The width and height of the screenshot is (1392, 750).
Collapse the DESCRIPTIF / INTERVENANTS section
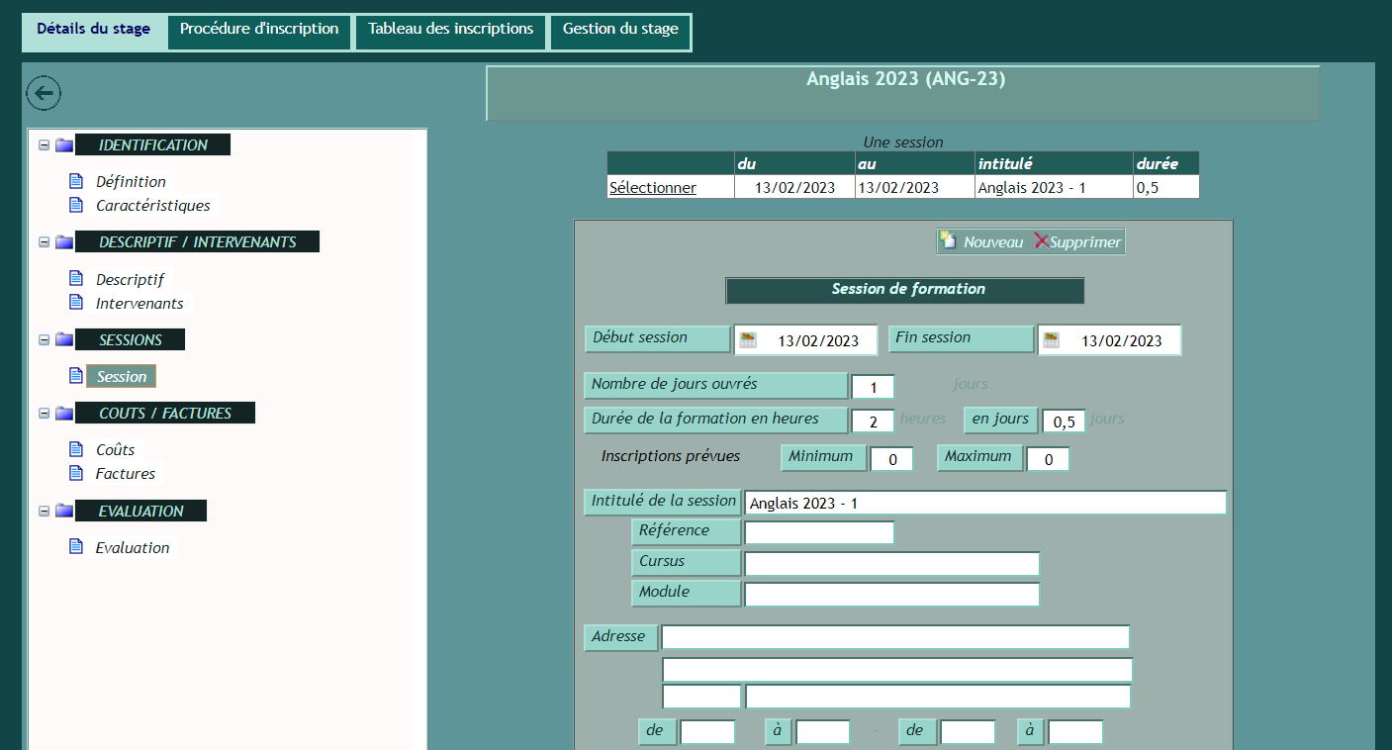[44, 242]
